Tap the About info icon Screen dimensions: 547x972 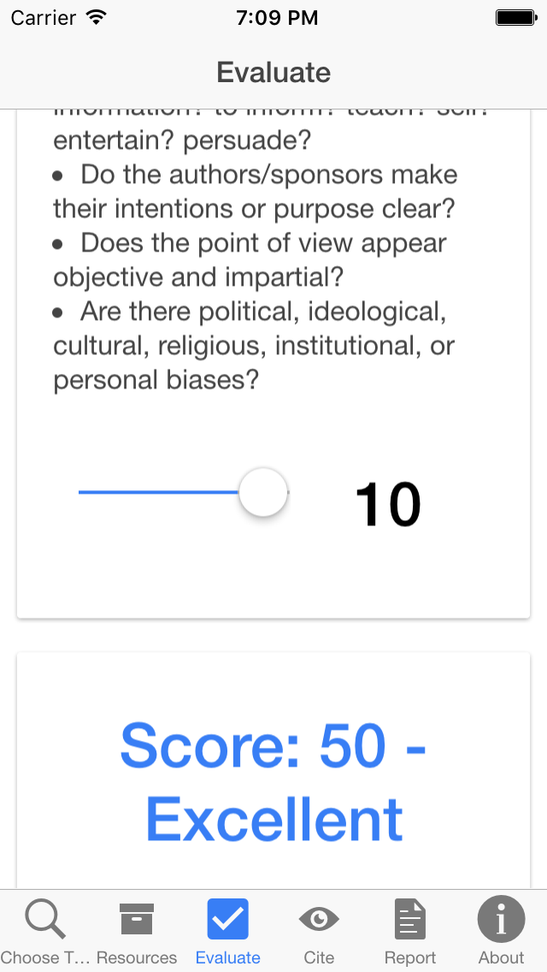coord(501,918)
